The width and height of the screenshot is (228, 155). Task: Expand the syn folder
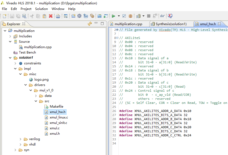(x=15, y=150)
